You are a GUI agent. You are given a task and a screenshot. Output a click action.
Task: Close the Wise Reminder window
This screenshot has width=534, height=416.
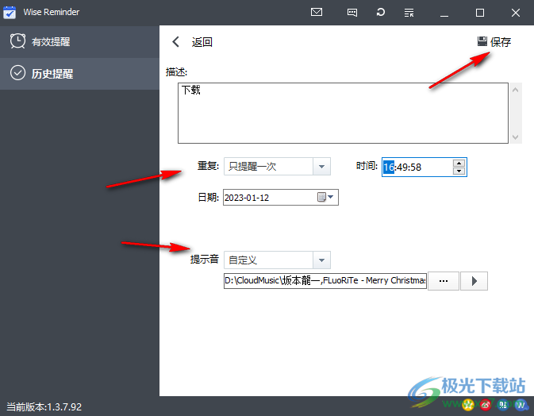(x=515, y=13)
